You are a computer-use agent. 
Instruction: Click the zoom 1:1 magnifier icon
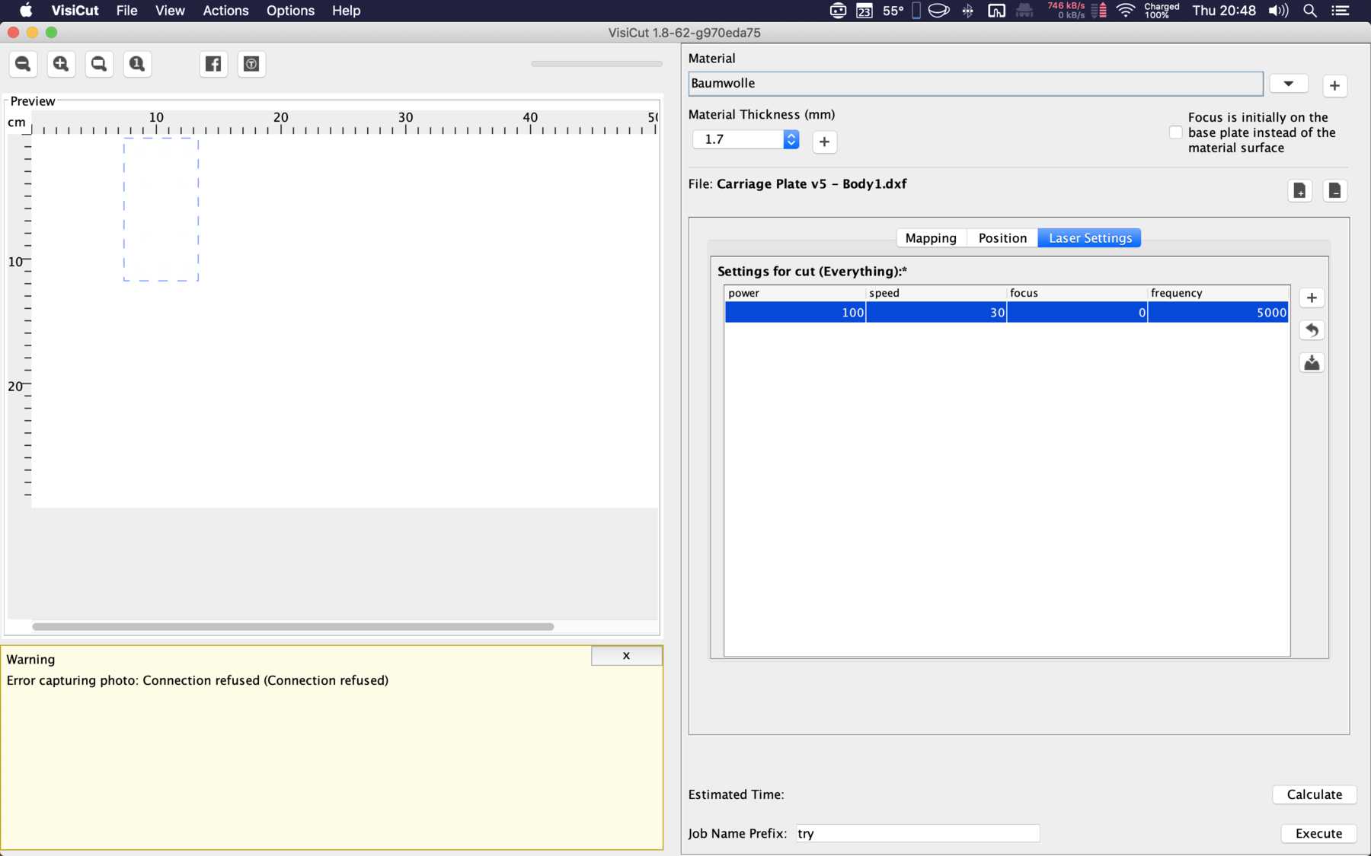[137, 64]
